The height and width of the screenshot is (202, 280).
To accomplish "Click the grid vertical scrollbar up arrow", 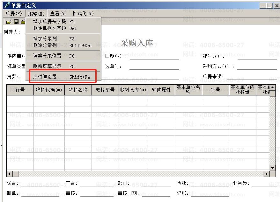I will click(272, 87).
